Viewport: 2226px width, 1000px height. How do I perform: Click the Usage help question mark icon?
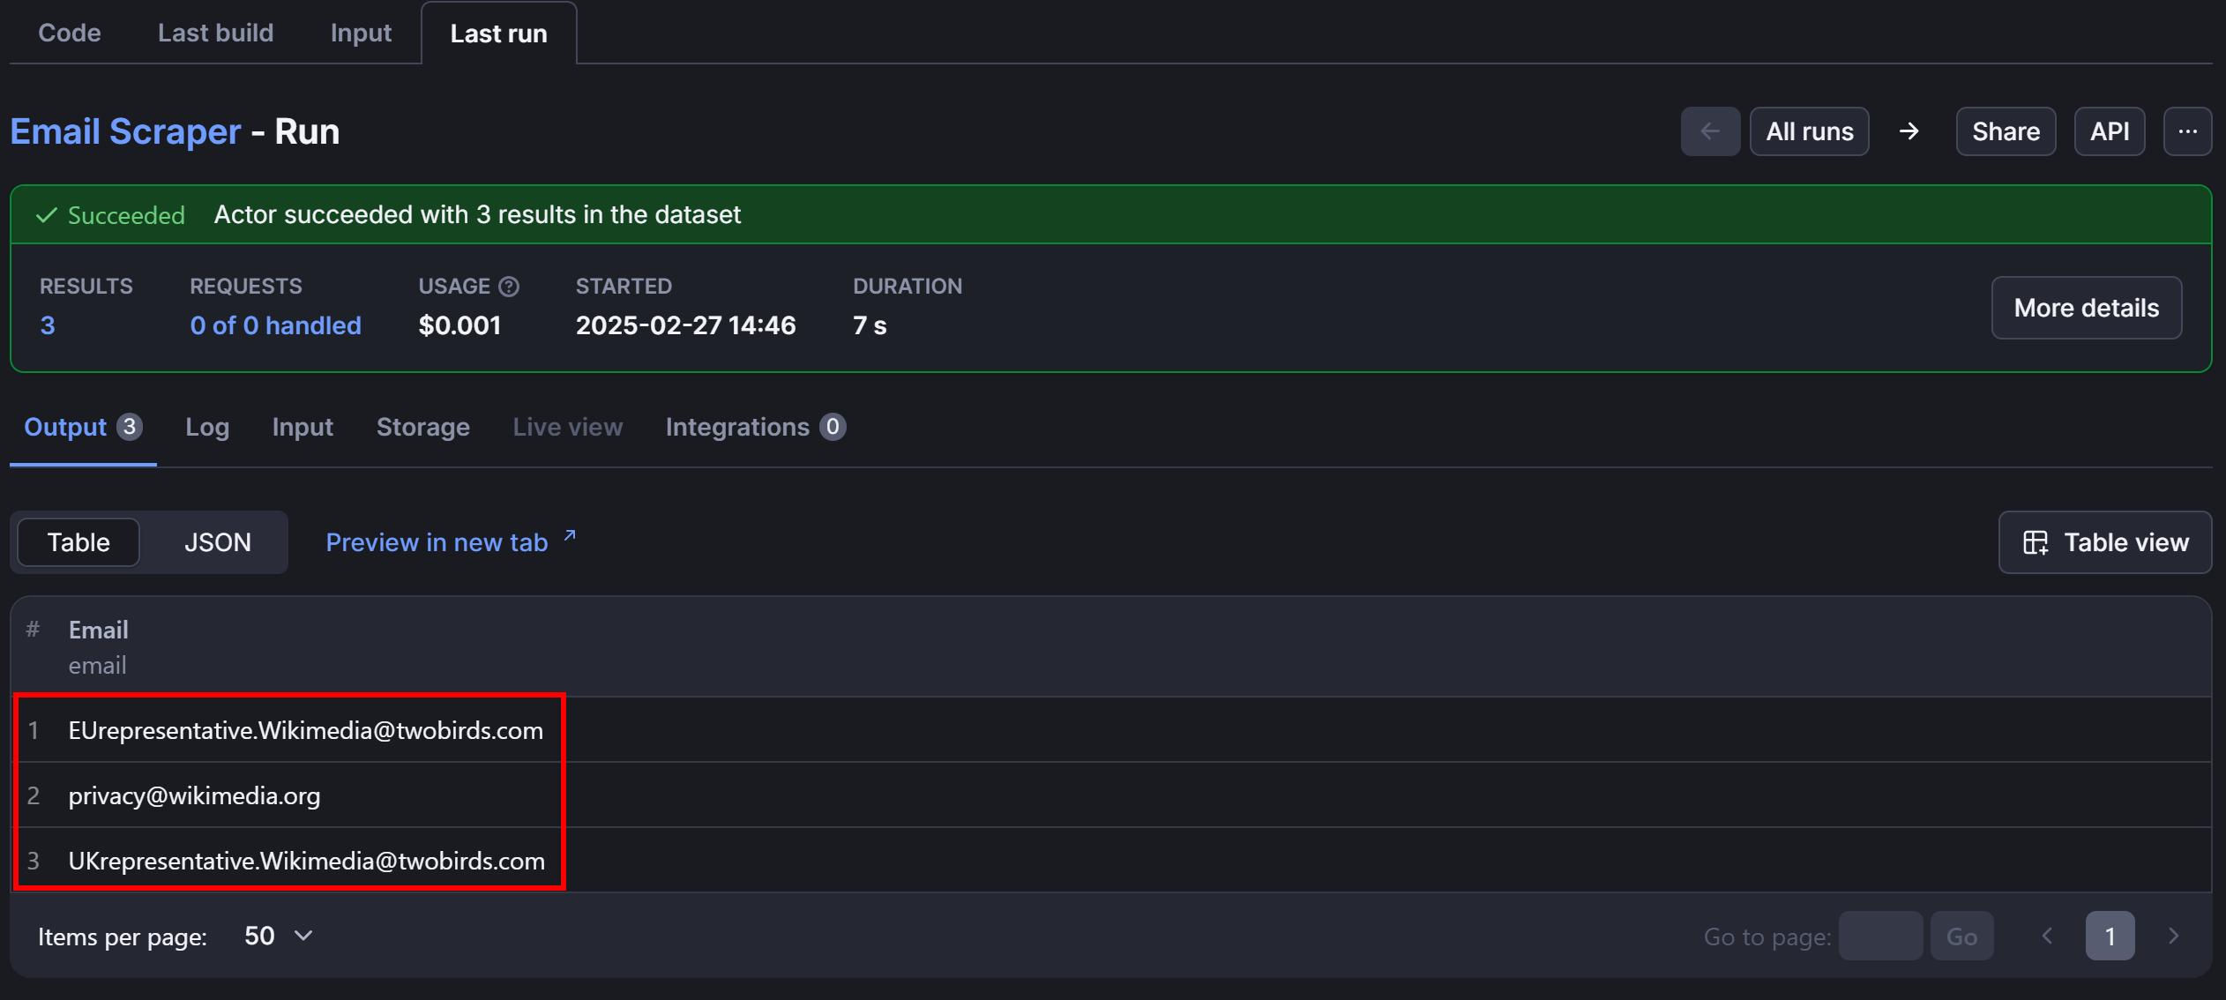click(x=510, y=285)
